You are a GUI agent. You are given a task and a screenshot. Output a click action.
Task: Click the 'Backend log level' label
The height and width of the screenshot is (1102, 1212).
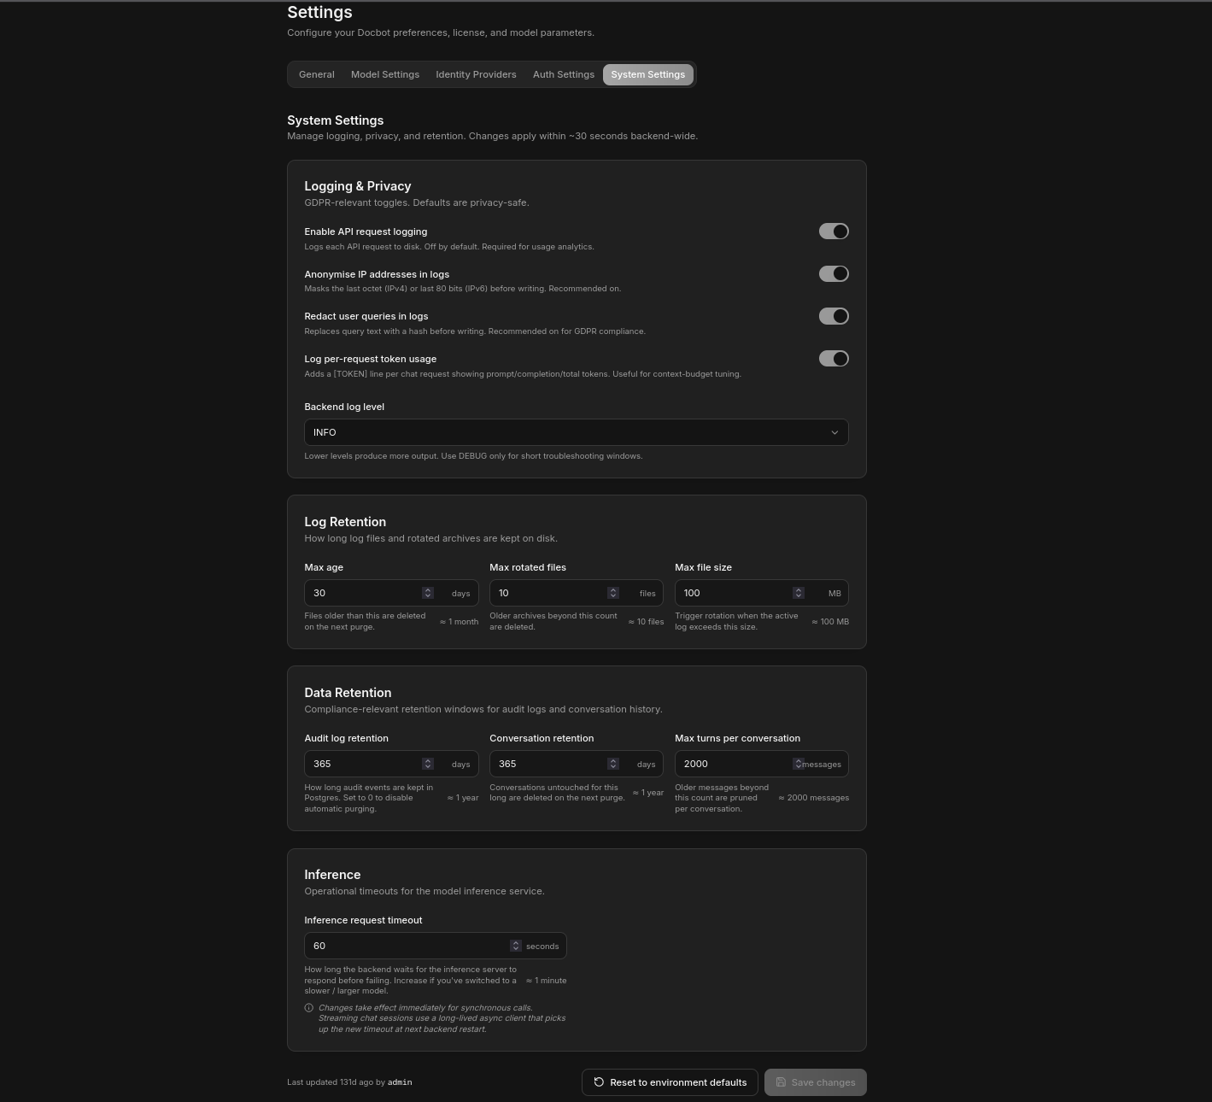click(344, 407)
